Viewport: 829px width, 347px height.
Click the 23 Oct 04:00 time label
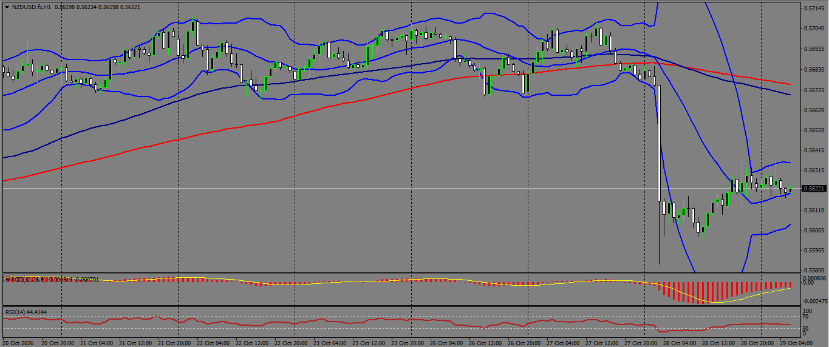(330, 343)
